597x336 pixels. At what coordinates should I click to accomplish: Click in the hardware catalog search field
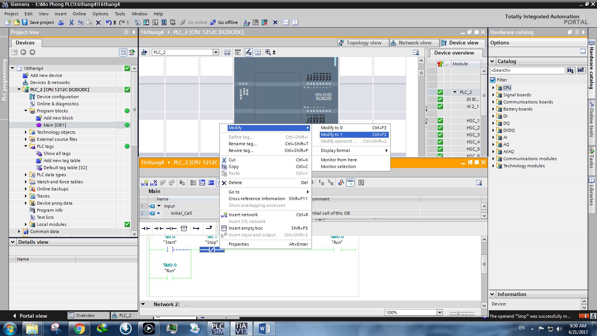click(x=528, y=70)
